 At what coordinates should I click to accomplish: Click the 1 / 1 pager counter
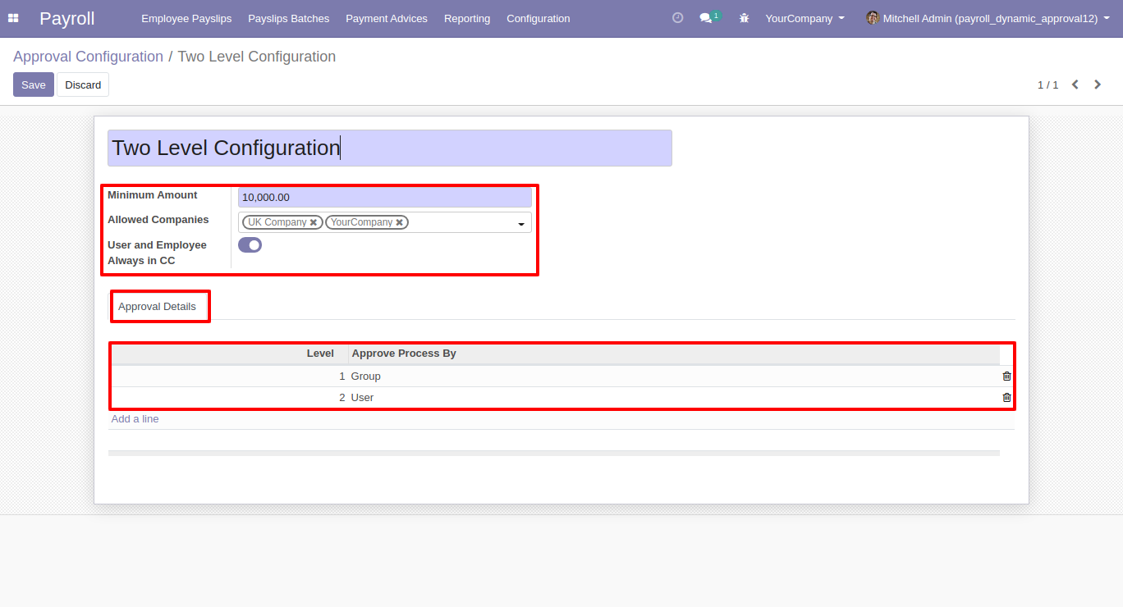coord(1047,85)
